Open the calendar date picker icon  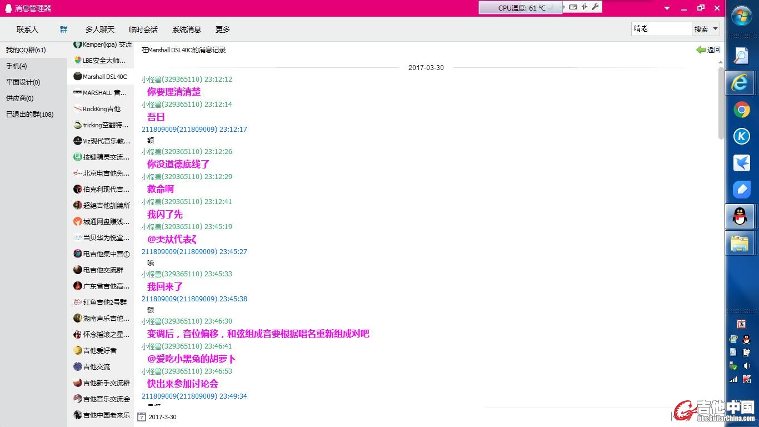(x=142, y=416)
